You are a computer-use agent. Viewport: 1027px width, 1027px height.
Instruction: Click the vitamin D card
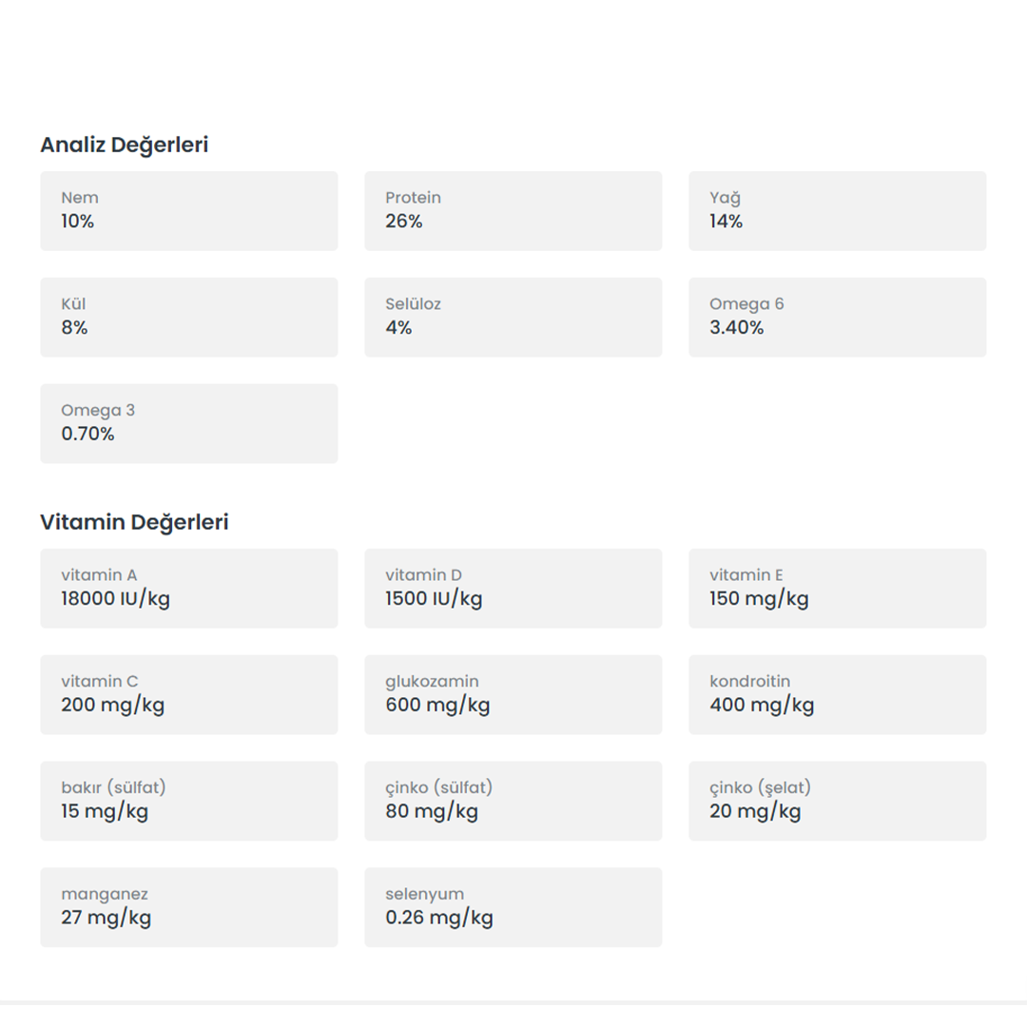click(x=513, y=589)
